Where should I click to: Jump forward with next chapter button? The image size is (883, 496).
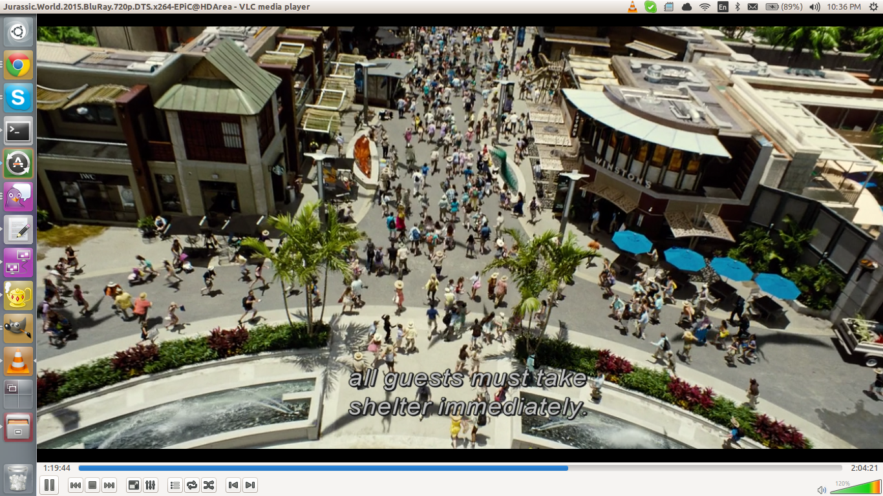pyautogui.click(x=250, y=485)
